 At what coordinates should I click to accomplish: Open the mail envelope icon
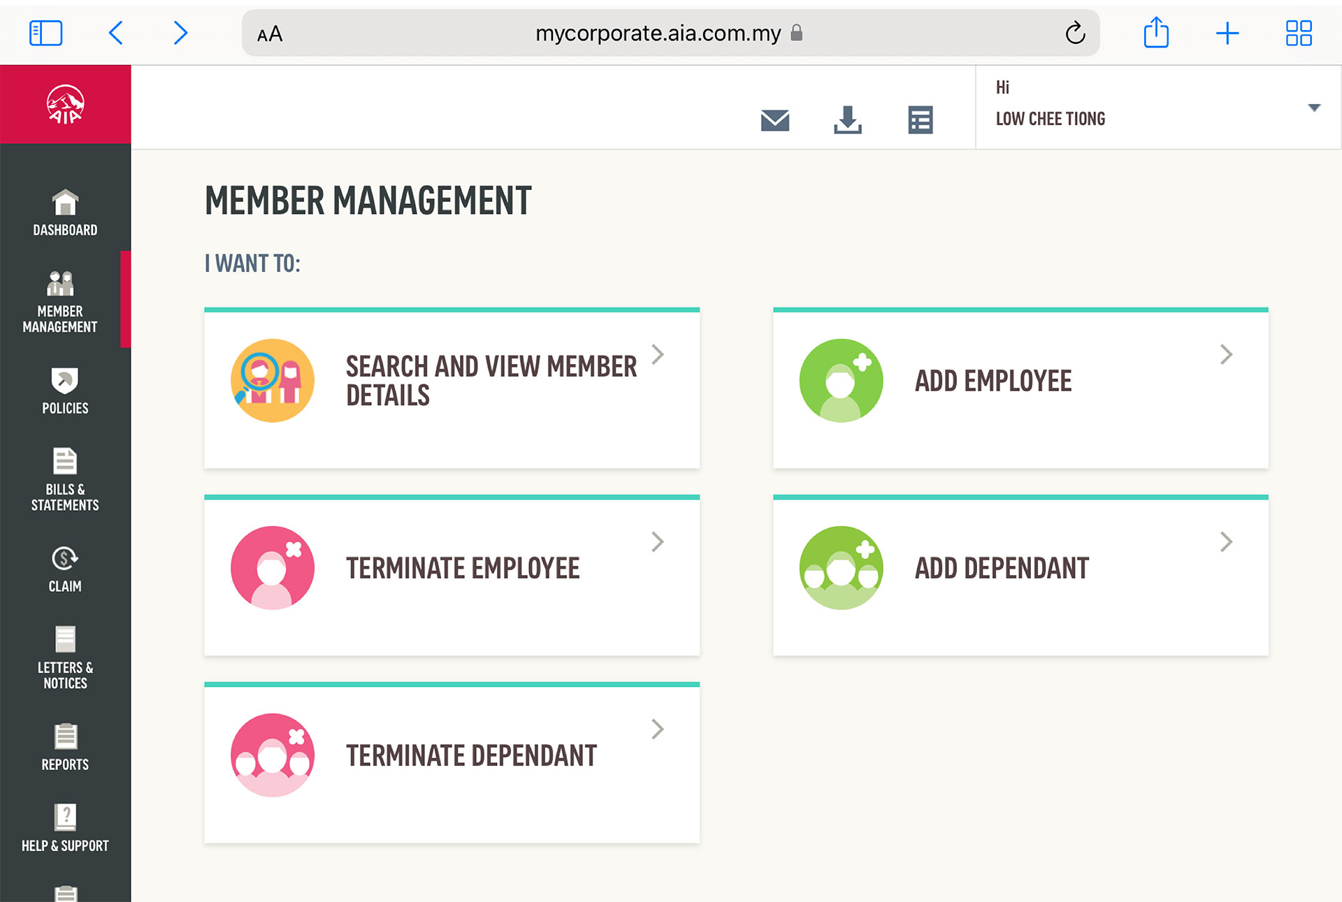[774, 120]
